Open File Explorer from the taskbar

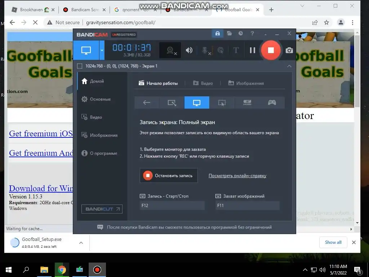pos(44,270)
